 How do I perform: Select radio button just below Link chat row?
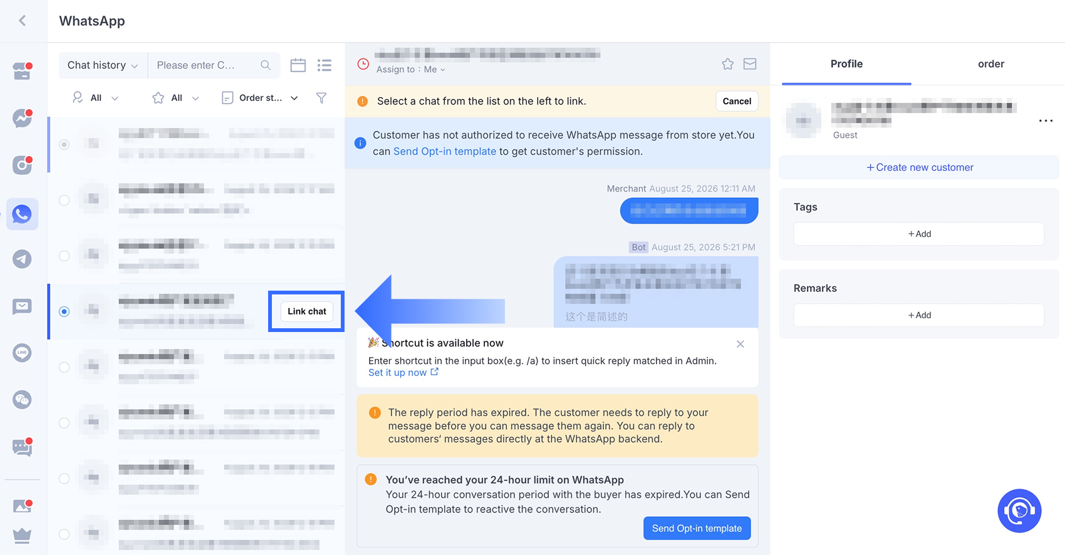coord(64,367)
